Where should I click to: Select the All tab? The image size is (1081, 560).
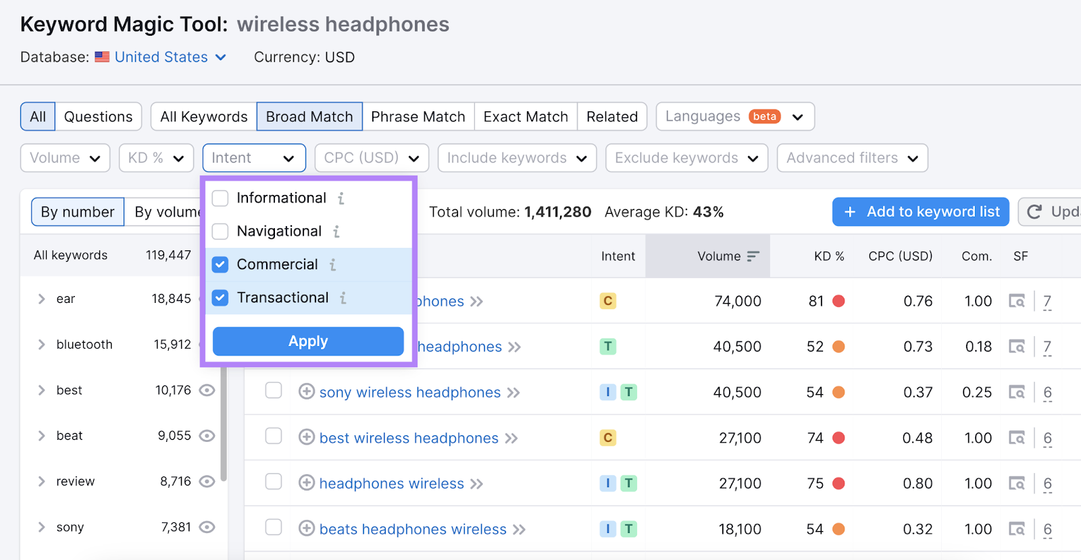coord(38,117)
